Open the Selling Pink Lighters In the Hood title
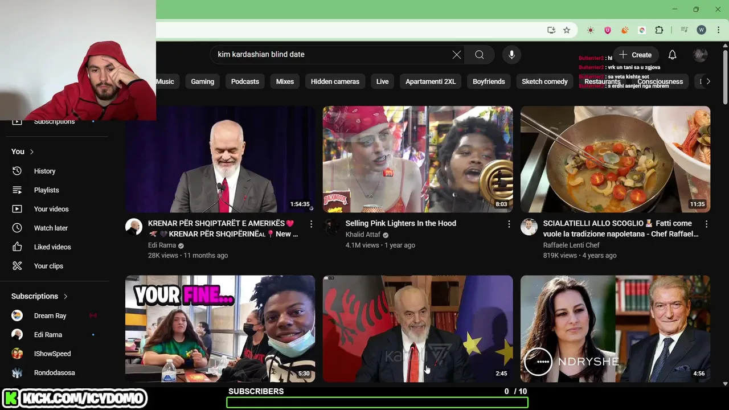729x410 pixels. click(x=401, y=223)
